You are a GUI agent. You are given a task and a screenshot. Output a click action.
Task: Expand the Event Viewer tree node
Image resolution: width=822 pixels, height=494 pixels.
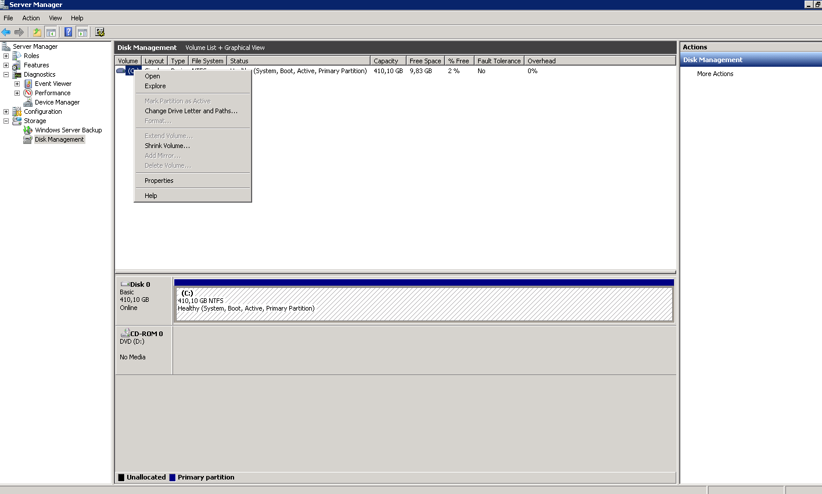click(17, 84)
